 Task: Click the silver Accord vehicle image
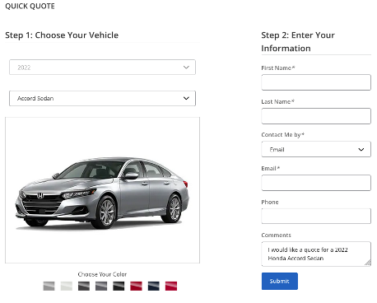pyautogui.click(x=102, y=193)
